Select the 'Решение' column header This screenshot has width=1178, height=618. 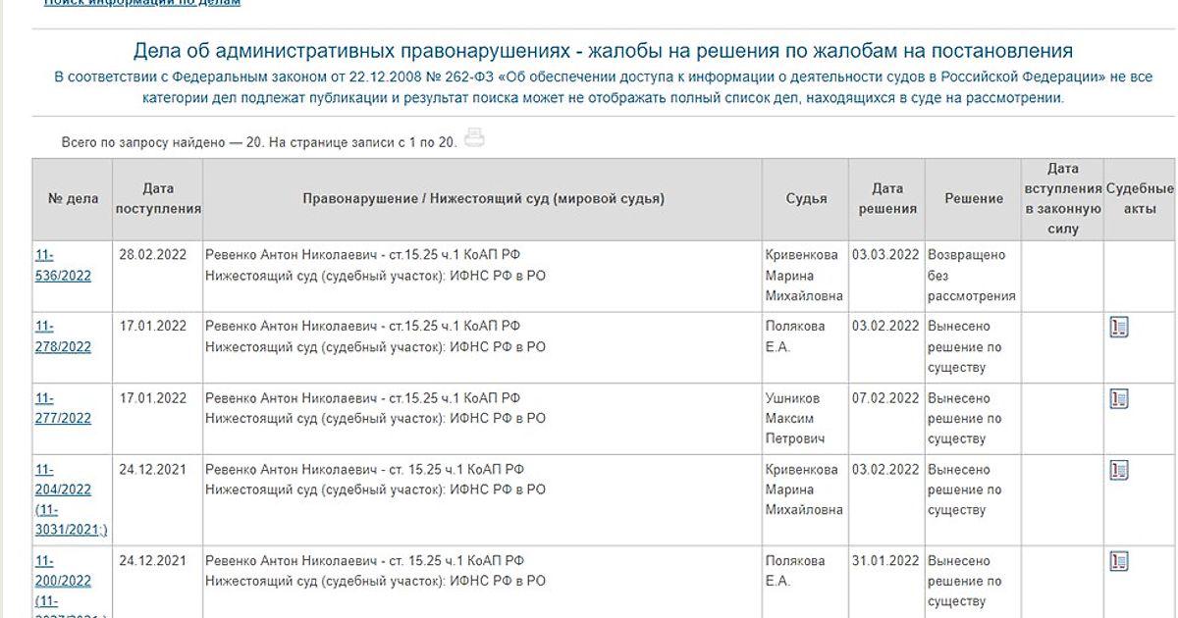974,198
